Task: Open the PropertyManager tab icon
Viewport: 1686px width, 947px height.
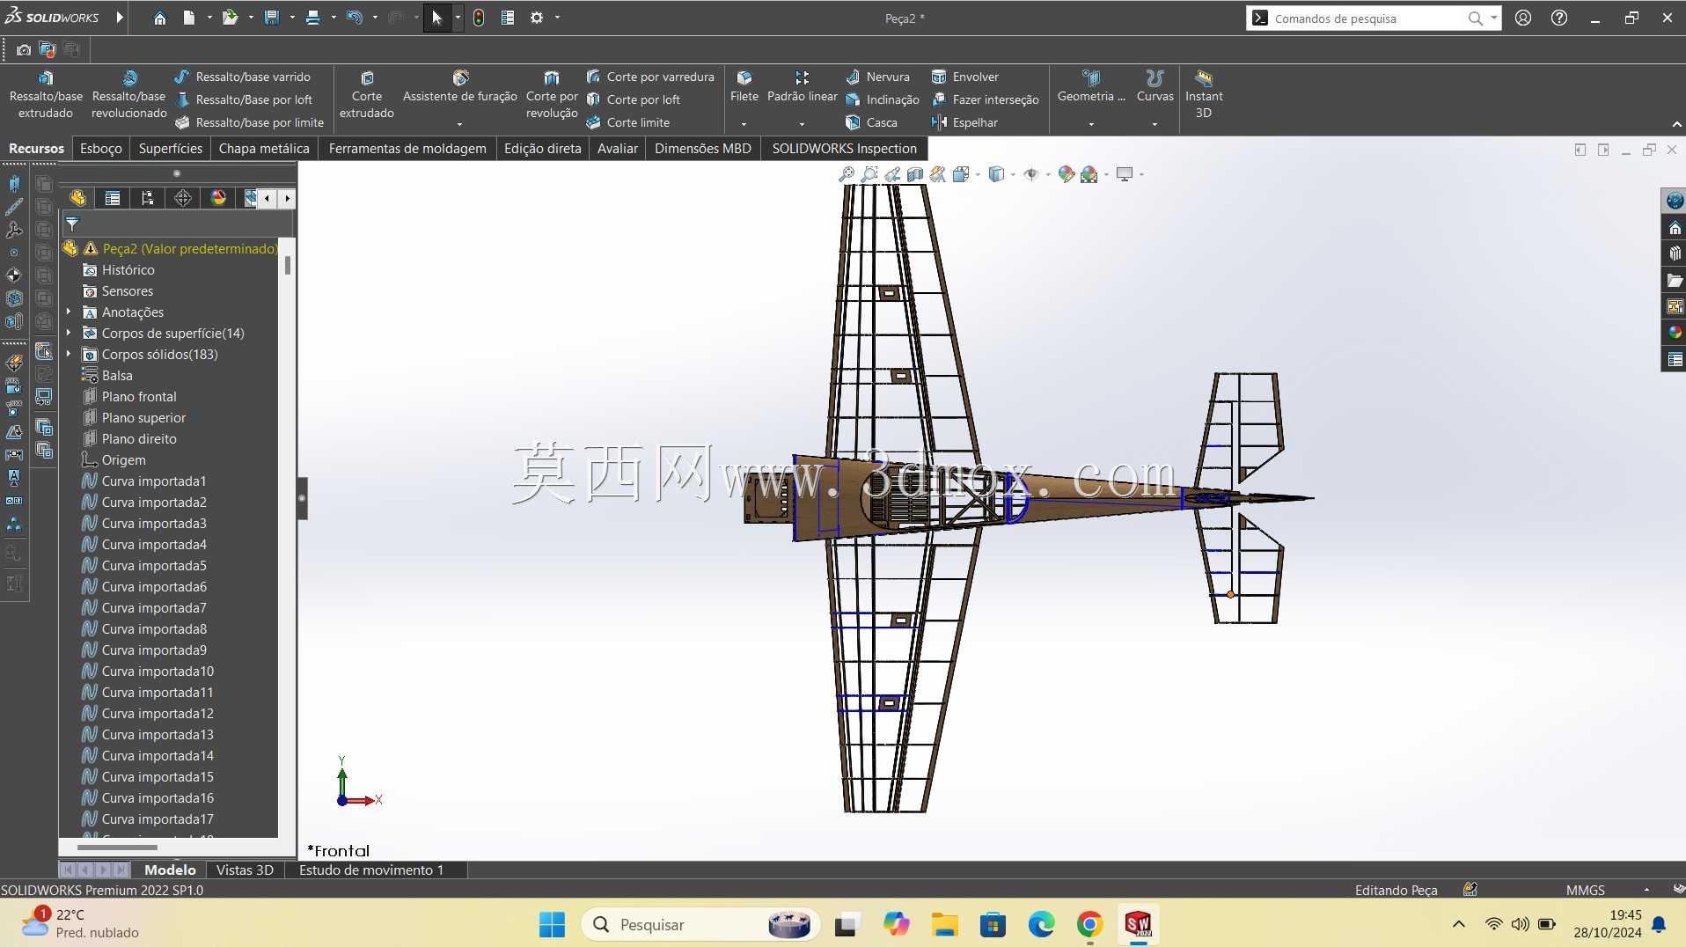Action: (x=113, y=198)
